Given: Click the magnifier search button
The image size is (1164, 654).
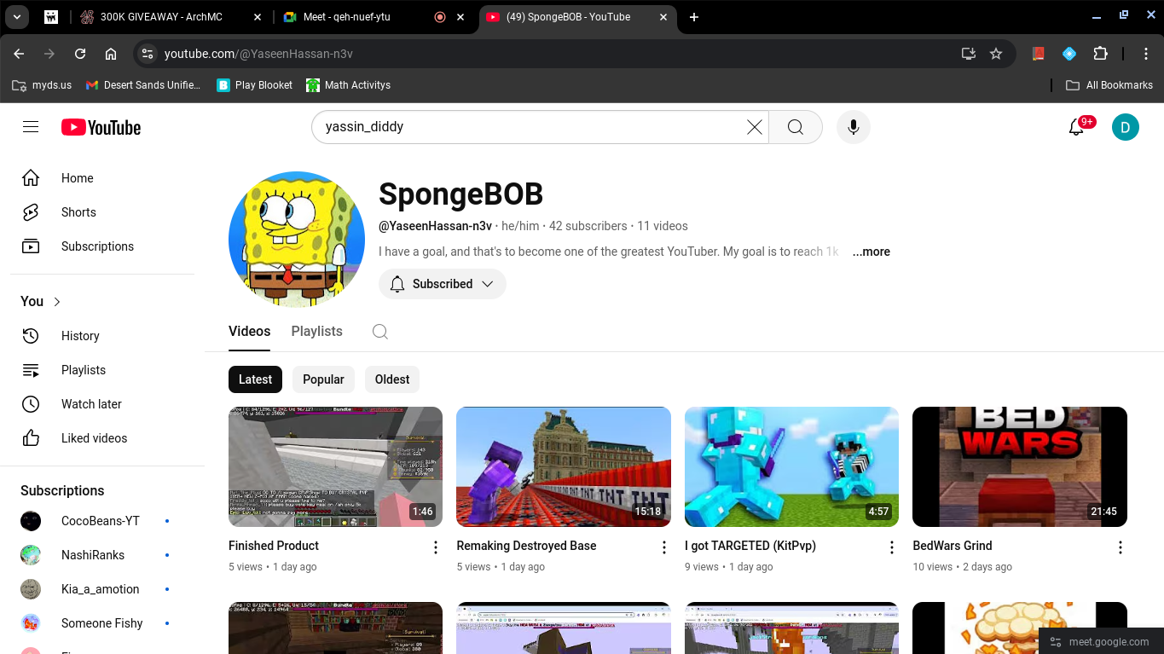Looking at the screenshot, I should [x=796, y=127].
